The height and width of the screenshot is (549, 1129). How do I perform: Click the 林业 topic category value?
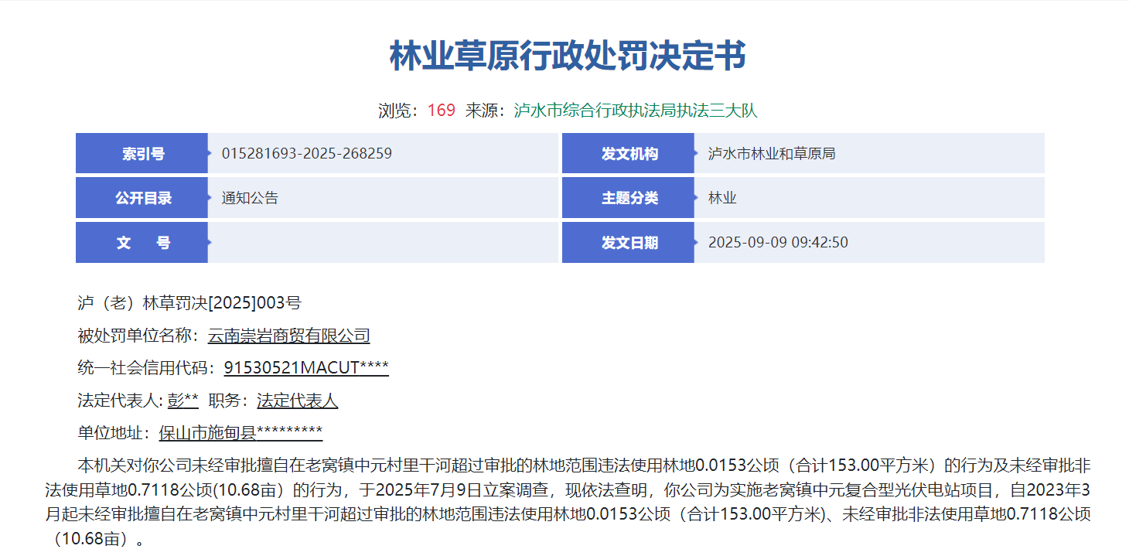(722, 198)
